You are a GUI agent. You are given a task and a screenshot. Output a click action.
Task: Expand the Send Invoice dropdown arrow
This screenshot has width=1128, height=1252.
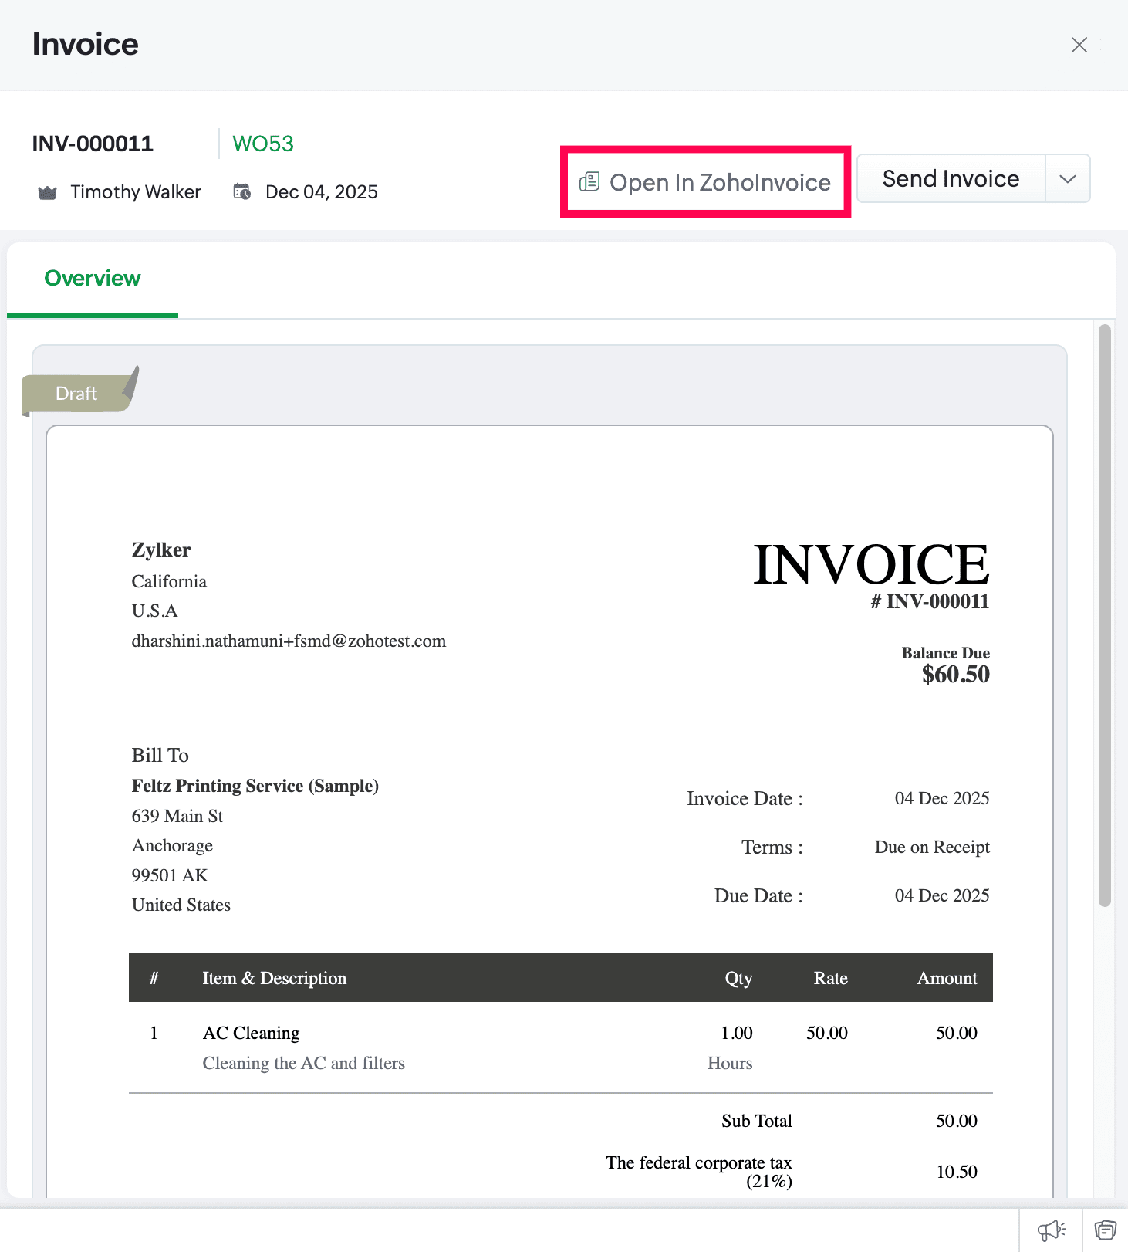(1067, 179)
